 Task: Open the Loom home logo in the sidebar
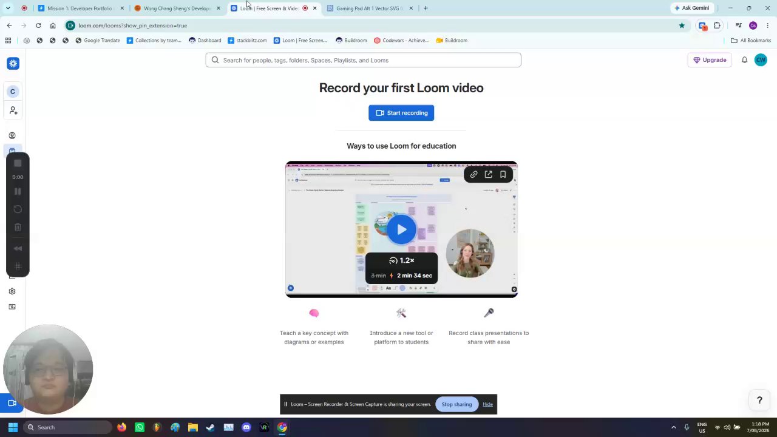[13, 63]
